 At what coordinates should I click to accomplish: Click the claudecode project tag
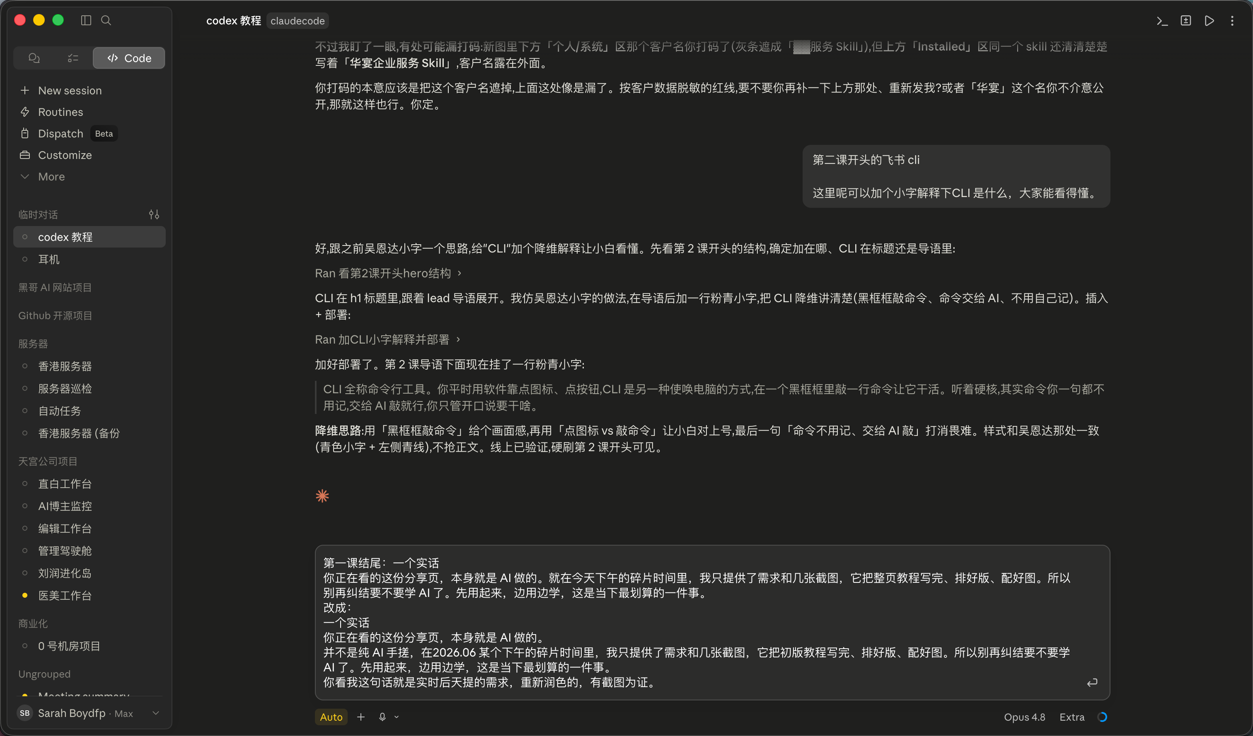pyautogui.click(x=298, y=21)
